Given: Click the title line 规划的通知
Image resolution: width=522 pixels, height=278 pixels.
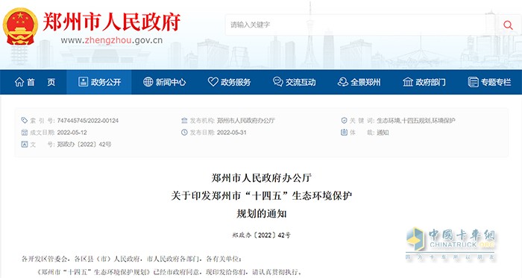Looking at the screenshot, I should (x=261, y=213).
